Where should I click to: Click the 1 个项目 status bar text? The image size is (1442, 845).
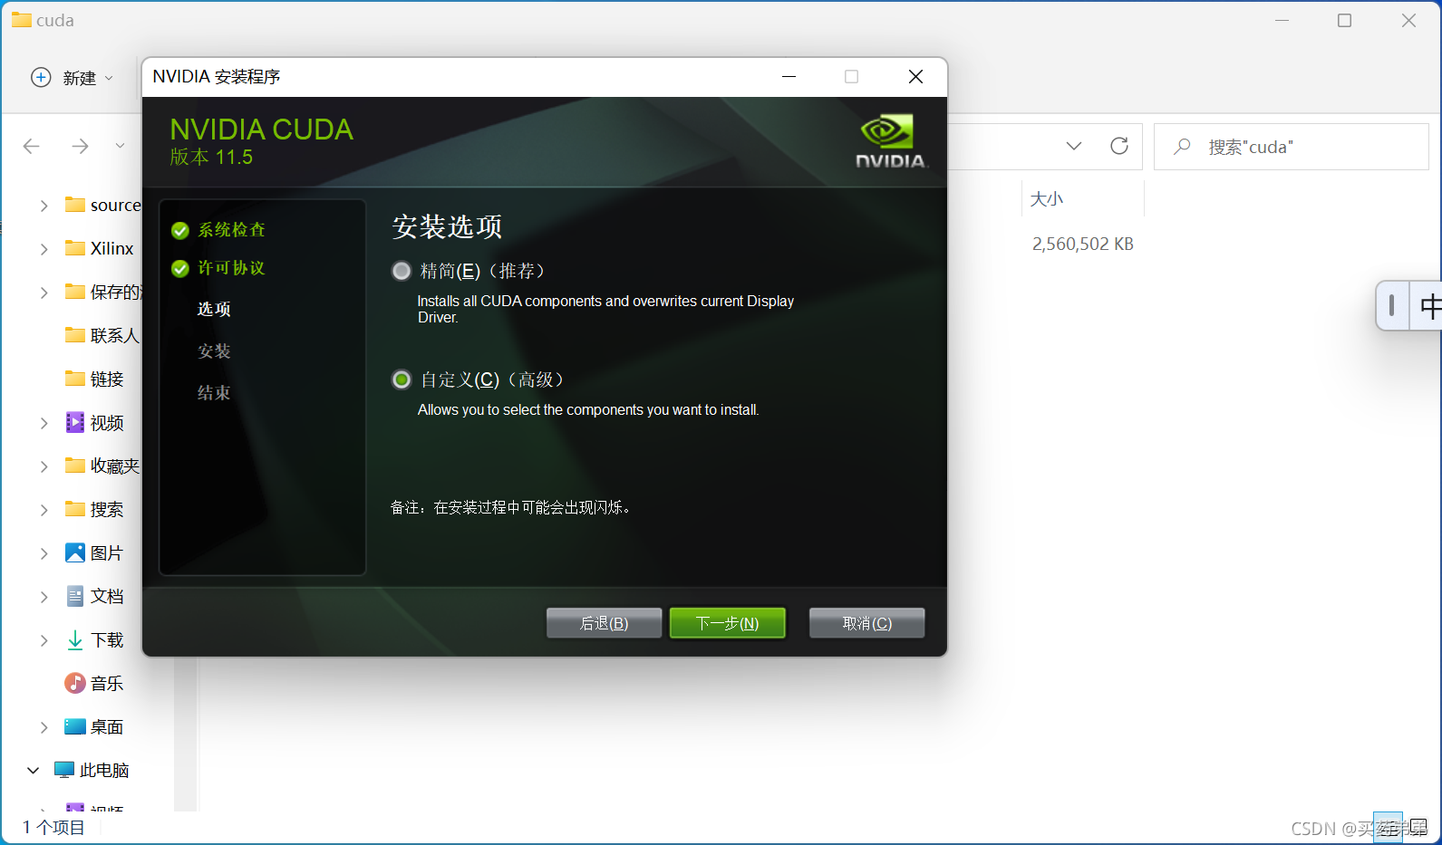click(x=53, y=828)
